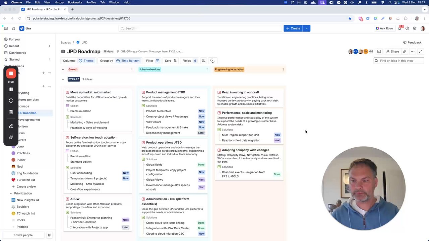
Task: Collapse the Jira sidebar panel icon
Action: pos(6,28)
